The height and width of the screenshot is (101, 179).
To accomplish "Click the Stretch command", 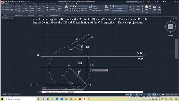I will pos(25,11).
